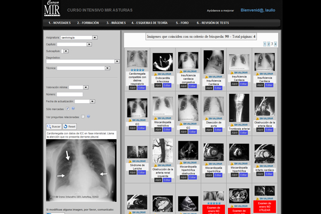Click Editar on Miocardiopatía restrictiva card
This screenshot has height=214, width=321.
point(167,129)
